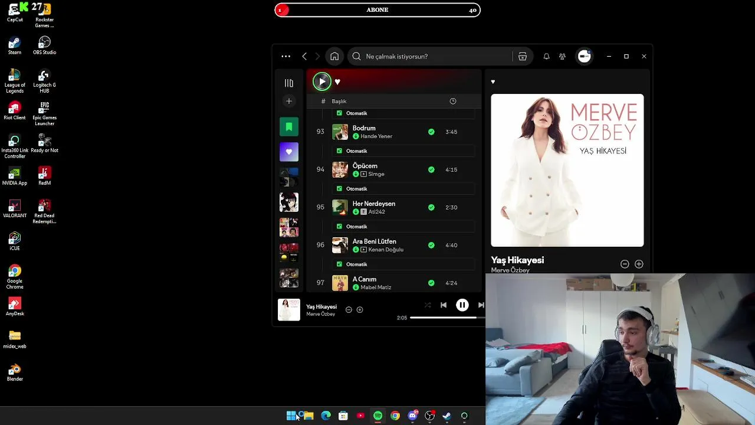Screen dimensions: 755x425
Task: Open artist Mabel Matiz
Action: (376, 287)
